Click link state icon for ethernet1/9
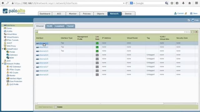This screenshot has width=200, height=112. (97, 75)
